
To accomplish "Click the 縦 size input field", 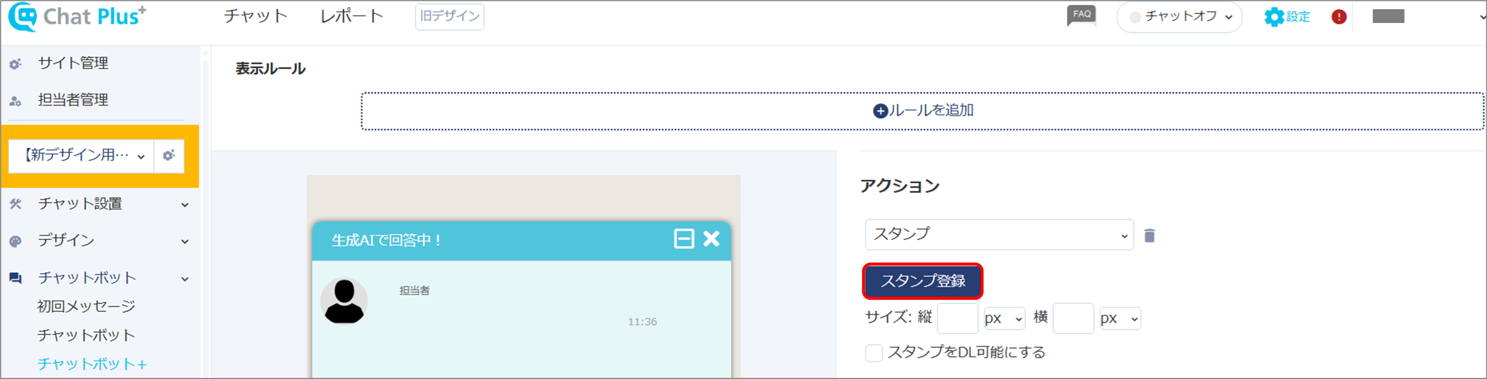I will pos(957,318).
